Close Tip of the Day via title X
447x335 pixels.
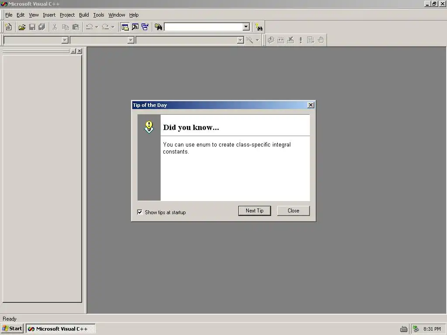[x=311, y=105]
